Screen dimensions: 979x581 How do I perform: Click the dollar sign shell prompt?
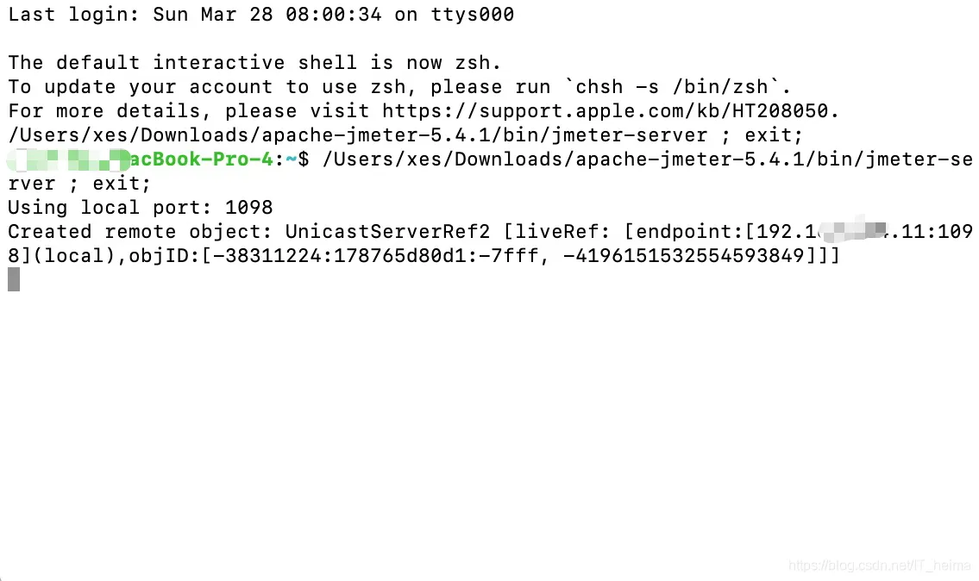[x=304, y=159]
